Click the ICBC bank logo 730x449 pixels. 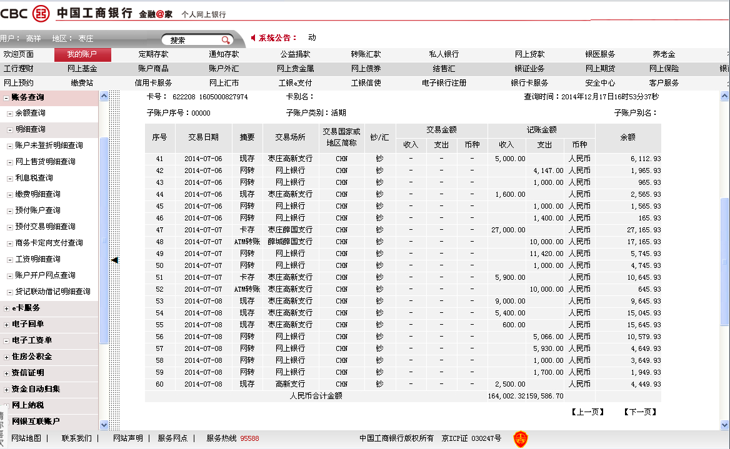[41, 12]
